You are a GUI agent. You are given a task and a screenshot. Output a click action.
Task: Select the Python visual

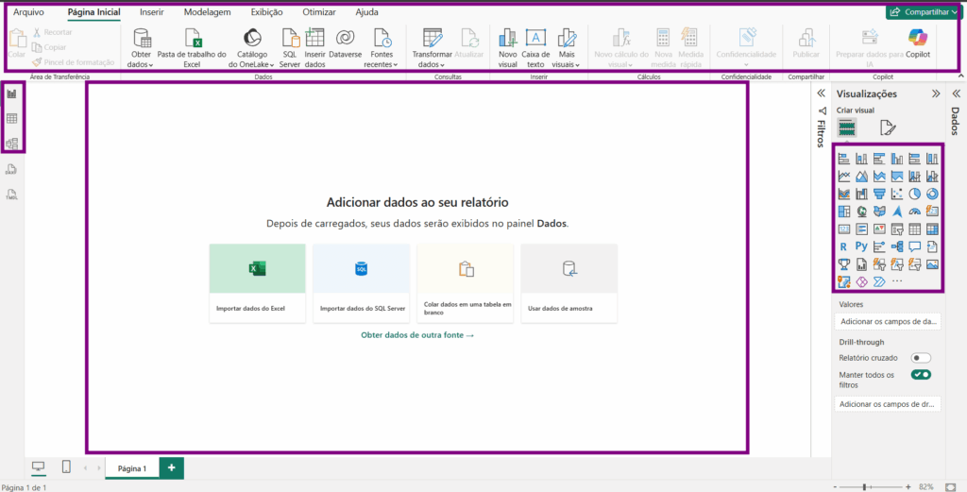coord(861,247)
